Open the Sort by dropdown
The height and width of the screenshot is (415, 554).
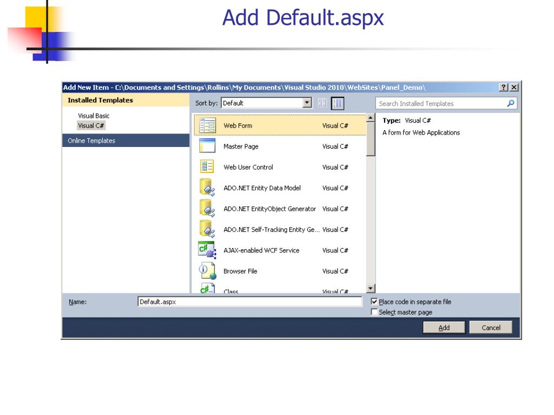[x=308, y=103]
